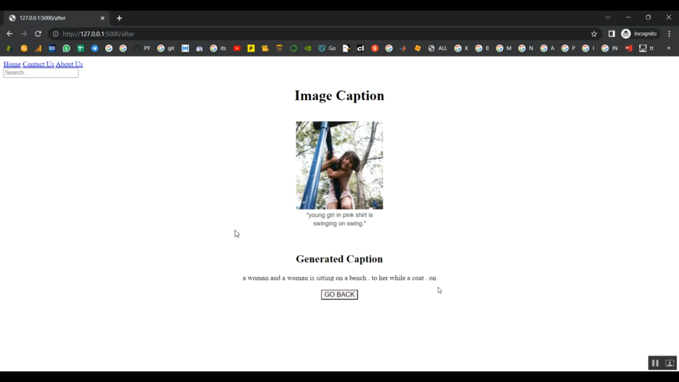
Task: Click the Image Caption heading
Action: (x=339, y=95)
